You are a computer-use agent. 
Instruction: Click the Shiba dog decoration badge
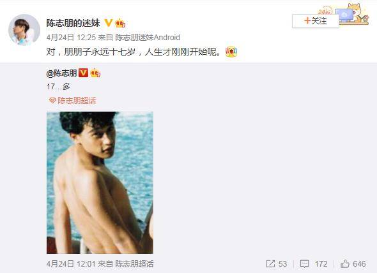(x=355, y=13)
